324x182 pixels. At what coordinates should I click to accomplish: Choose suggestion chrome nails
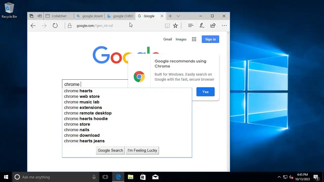click(x=127, y=130)
